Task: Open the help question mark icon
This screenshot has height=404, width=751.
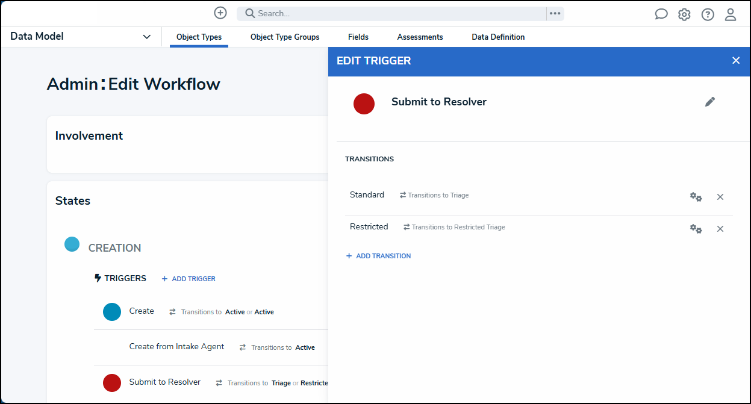Action: pos(708,14)
